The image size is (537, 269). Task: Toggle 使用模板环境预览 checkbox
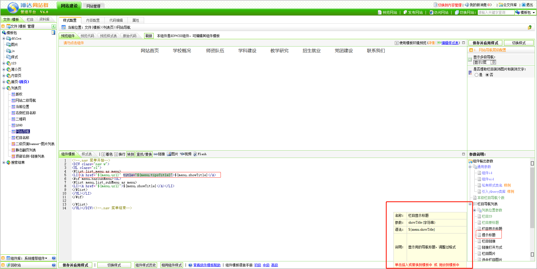pos(397,43)
